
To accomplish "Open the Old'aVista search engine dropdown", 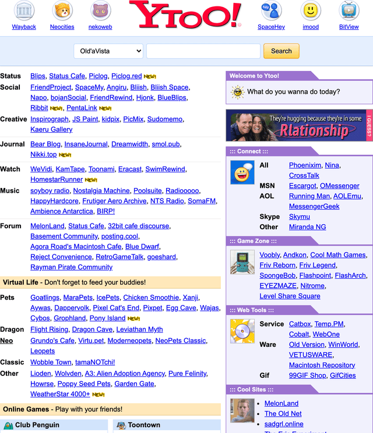I will pos(108,51).
